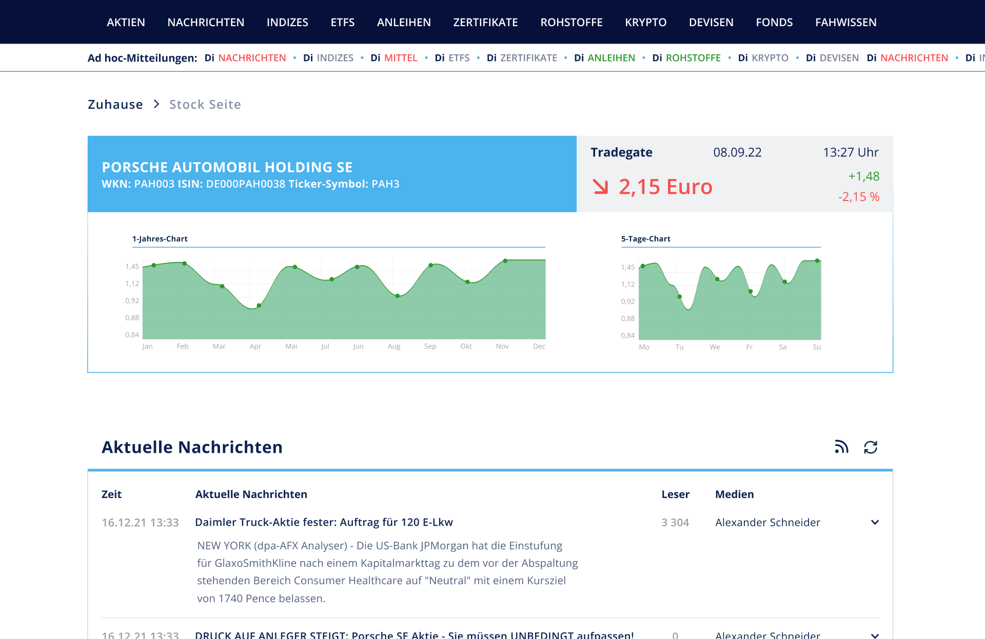This screenshot has height=639, width=985.
Task: Click the refresh news icon
Action: (871, 447)
